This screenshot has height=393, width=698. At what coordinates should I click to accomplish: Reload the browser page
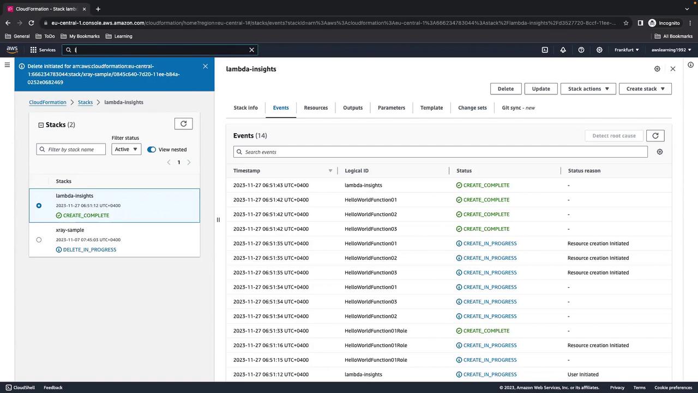pyautogui.click(x=31, y=23)
